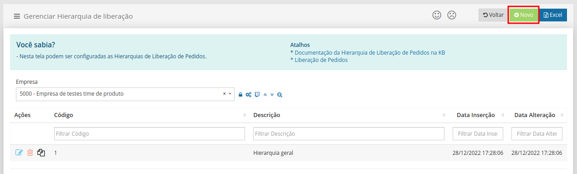577x174 pixels.
Task: Click the Ações column header
Action: tap(22, 115)
